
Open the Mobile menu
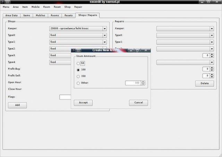[35, 7]
